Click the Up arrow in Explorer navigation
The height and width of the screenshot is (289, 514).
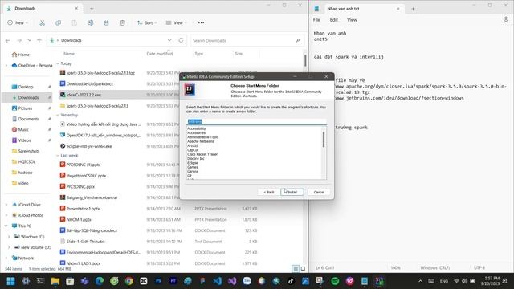point(39,40)
